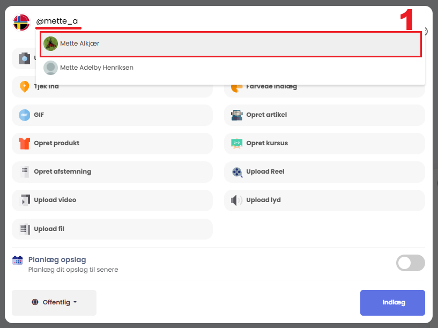Click the Opret kursus label
The image size is (438, 328).
267,144
